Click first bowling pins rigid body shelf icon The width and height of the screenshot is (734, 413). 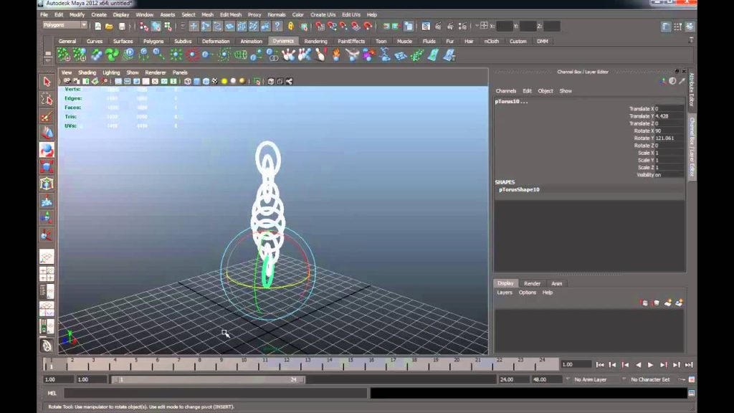[288, 55]
